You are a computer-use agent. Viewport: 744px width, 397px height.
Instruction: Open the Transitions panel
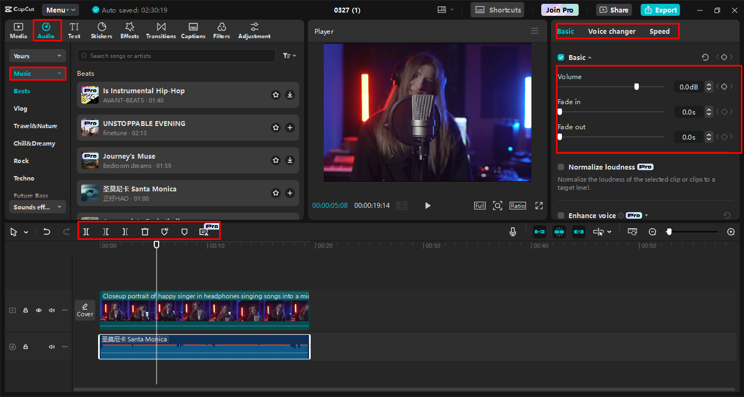161,31
